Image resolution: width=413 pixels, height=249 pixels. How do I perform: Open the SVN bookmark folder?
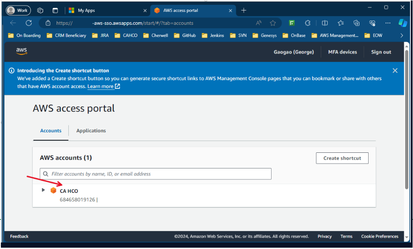tap(238, 35)
